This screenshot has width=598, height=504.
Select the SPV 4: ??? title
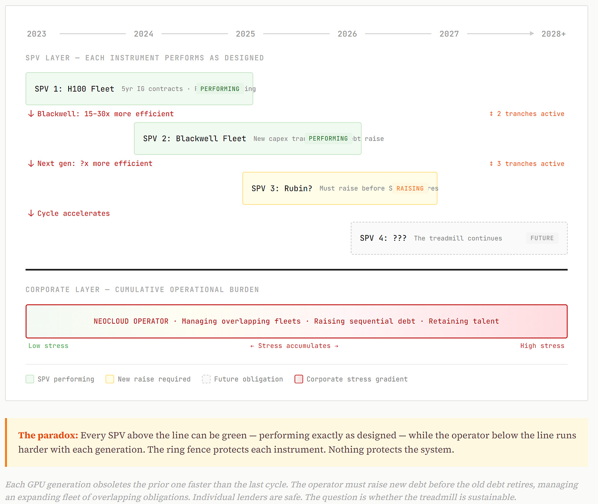point(383,238)
